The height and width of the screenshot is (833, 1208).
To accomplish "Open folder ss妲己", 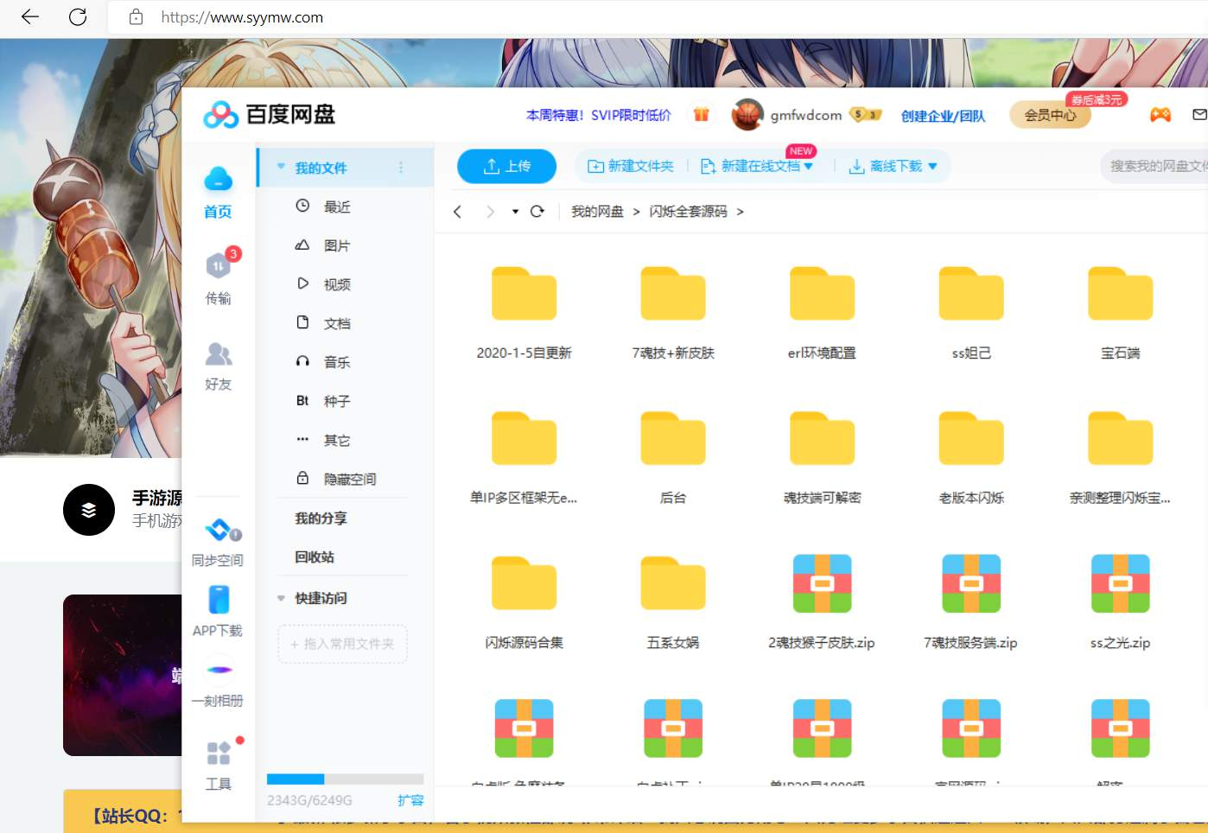I will tap(971, 313).
